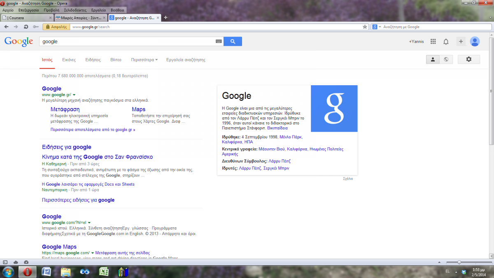Click the Google logo on the page
The width and height of the screenshot is (494, 278).
pos(19,42)
